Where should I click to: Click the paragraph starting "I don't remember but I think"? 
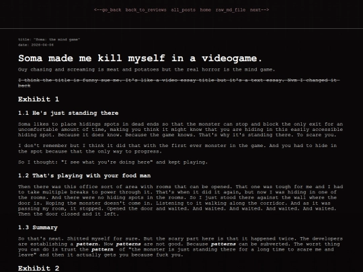pos(177,148)
